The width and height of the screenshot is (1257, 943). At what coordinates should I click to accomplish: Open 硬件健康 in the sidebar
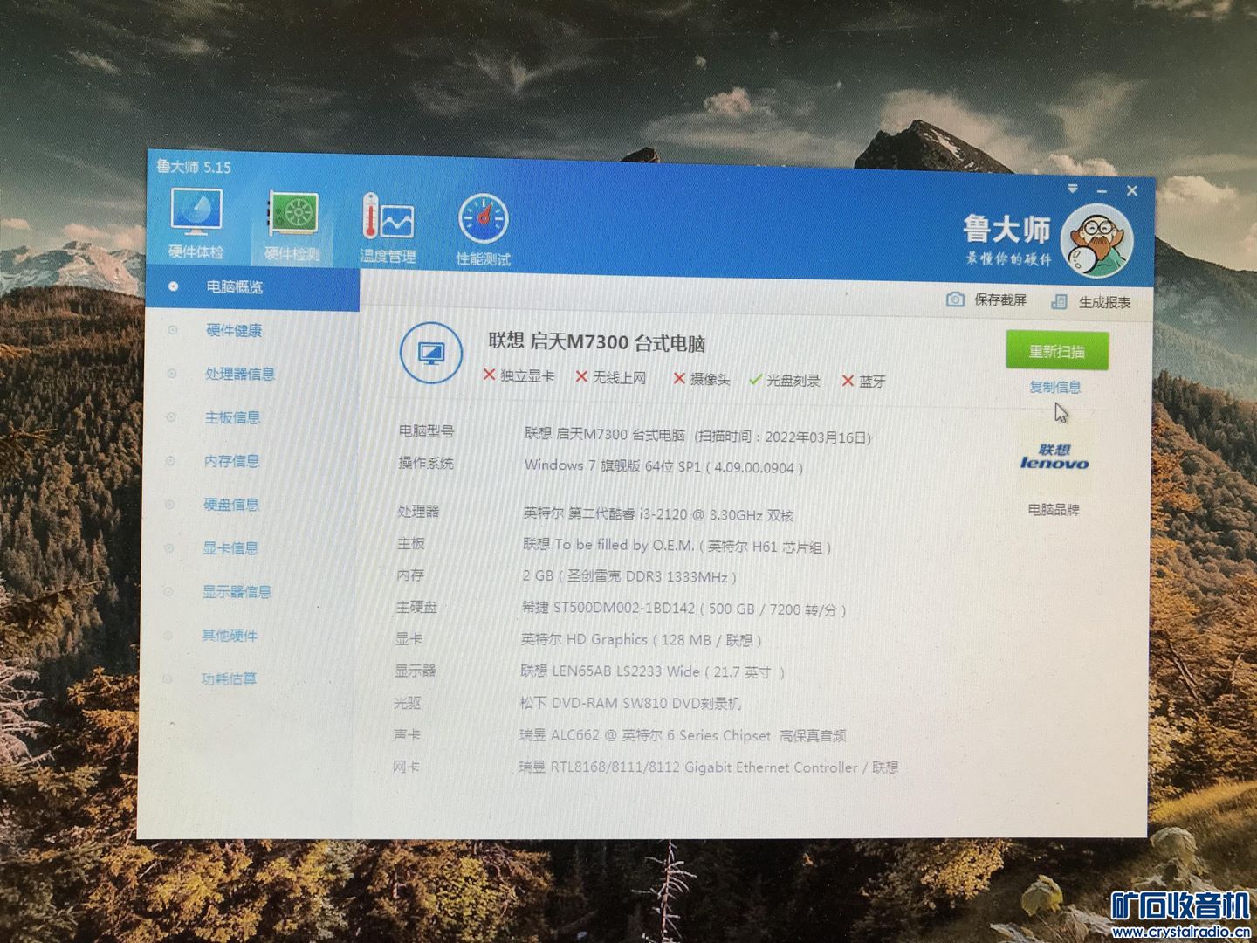point(234,330)
